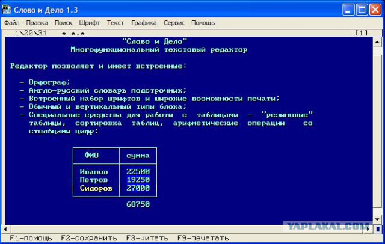Open the Правка menu
The height and width of the screenshot is (244, 385).
point(37,23)
